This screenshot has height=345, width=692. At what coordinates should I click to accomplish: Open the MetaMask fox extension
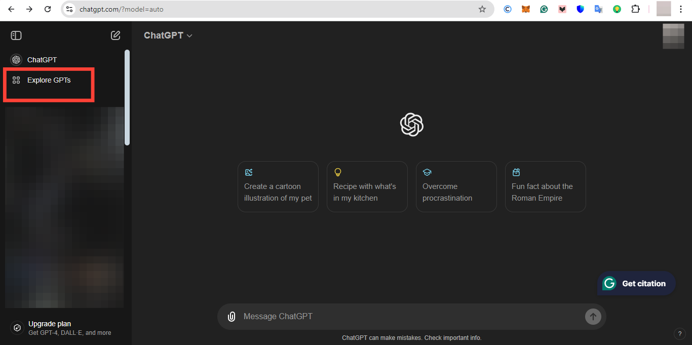point(526,9)
